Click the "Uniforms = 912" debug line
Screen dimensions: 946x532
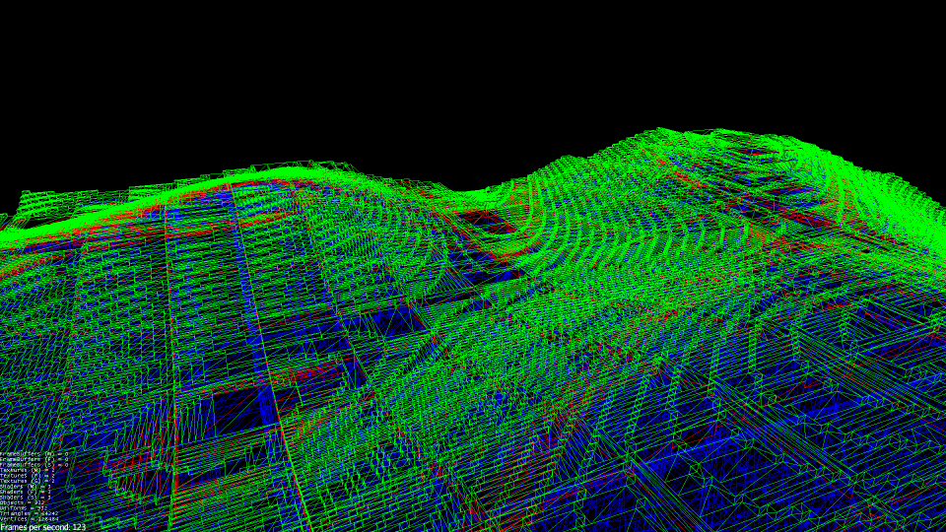(24, 508)
